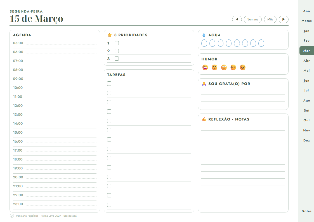314x222 pixels.
Task: Check priority 2 checkbox
Action: click(x=117, y=51)
